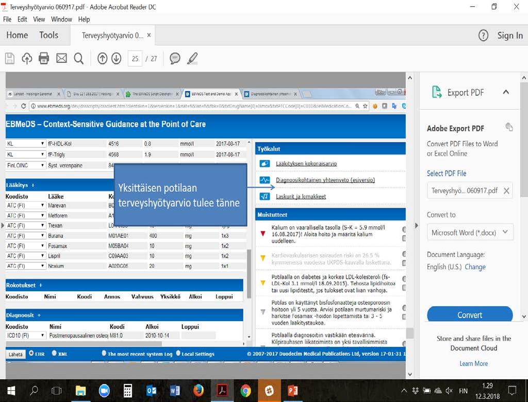528x402 pixels.
Task: Click the volume muted speaker tray icon
Action: 449,391
